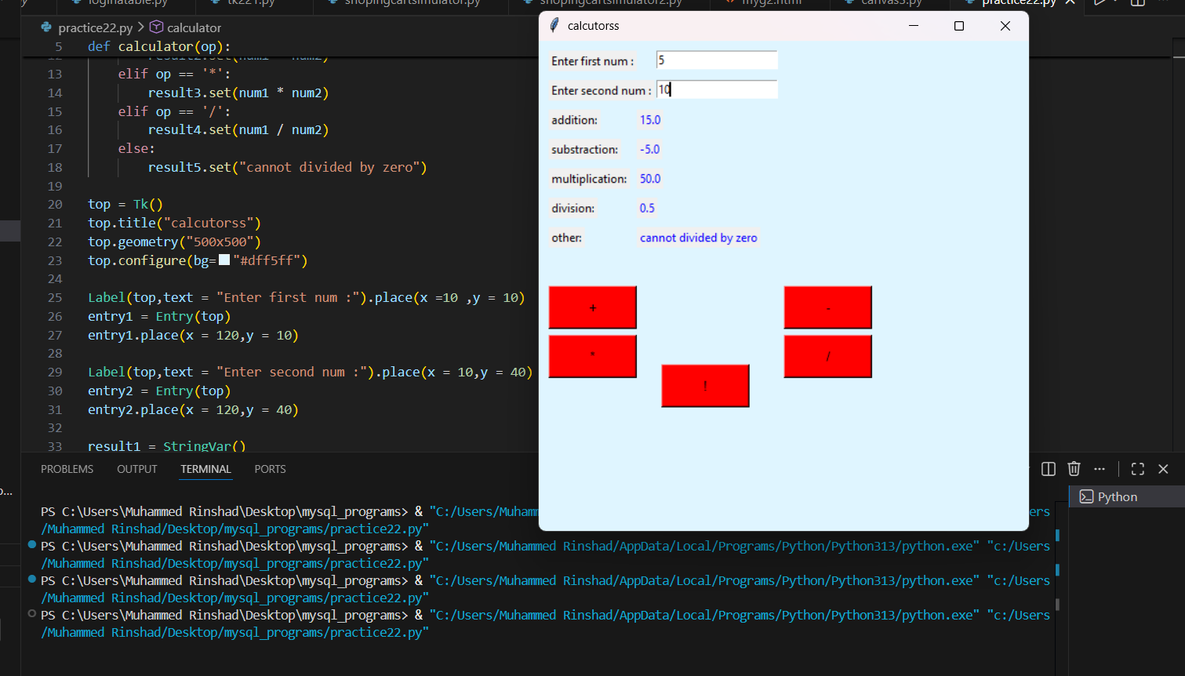Viewport: 1185px width, 676px height.
Task: Switch to the OUTPUT tab
Action: tap(136, 469)
